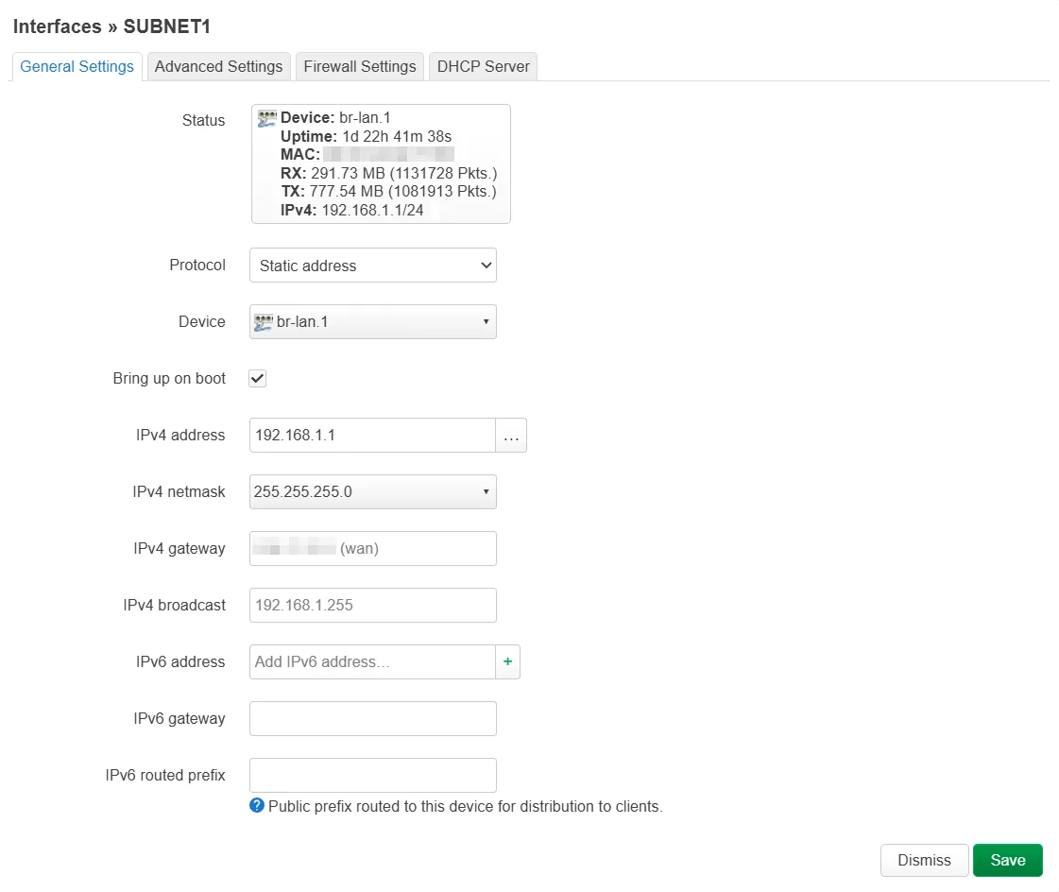The height and width of the screenshot is (892, 1059).
Task: Open the DHCP Server tab
Action: 483,66
